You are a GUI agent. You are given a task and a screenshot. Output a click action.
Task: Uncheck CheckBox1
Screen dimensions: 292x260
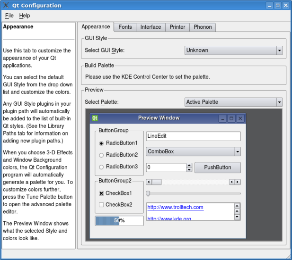tap(101, 193)
